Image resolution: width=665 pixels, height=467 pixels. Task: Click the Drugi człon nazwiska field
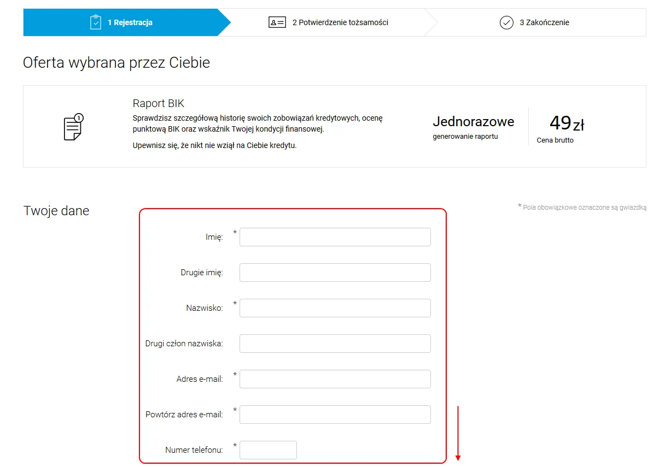(x=335, y=343)
